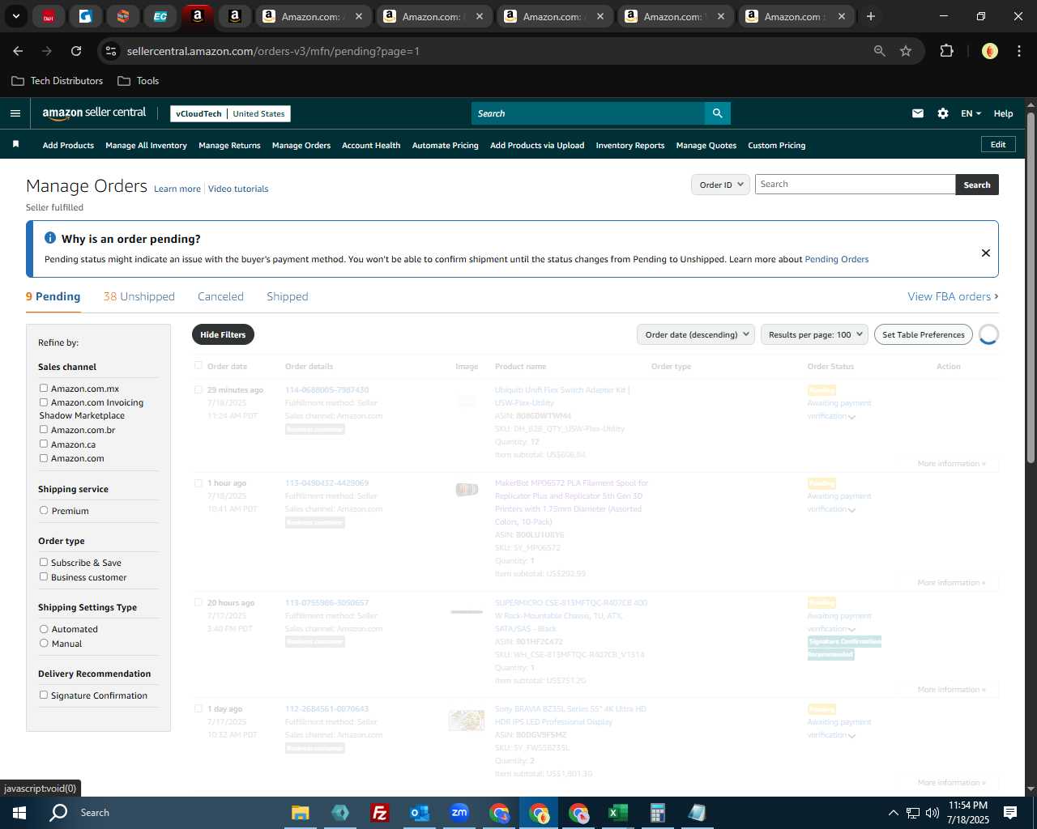Open the tab search dropdown arrow
Viewport: 1037px width, 829px height.
[x=15, y=16]
